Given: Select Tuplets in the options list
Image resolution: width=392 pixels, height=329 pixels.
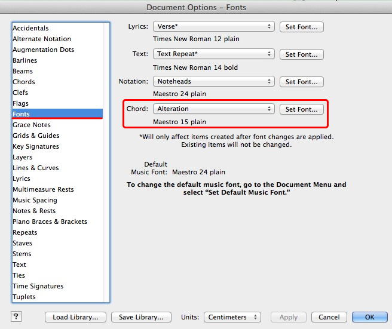Looking at the screenshot, I should pos(24,297).
